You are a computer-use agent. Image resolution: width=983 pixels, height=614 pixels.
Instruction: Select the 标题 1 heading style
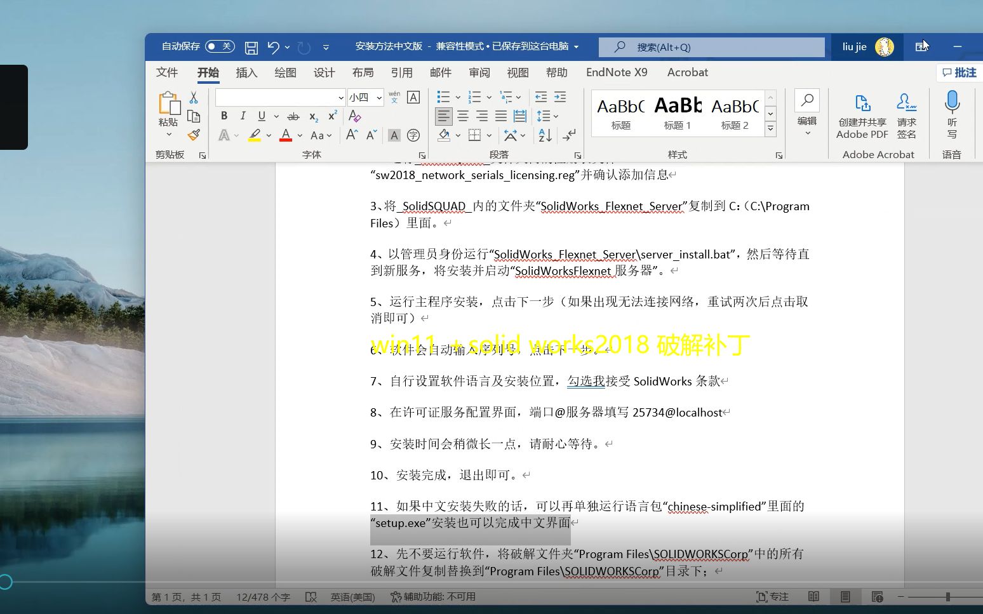(x=678, y=113)
